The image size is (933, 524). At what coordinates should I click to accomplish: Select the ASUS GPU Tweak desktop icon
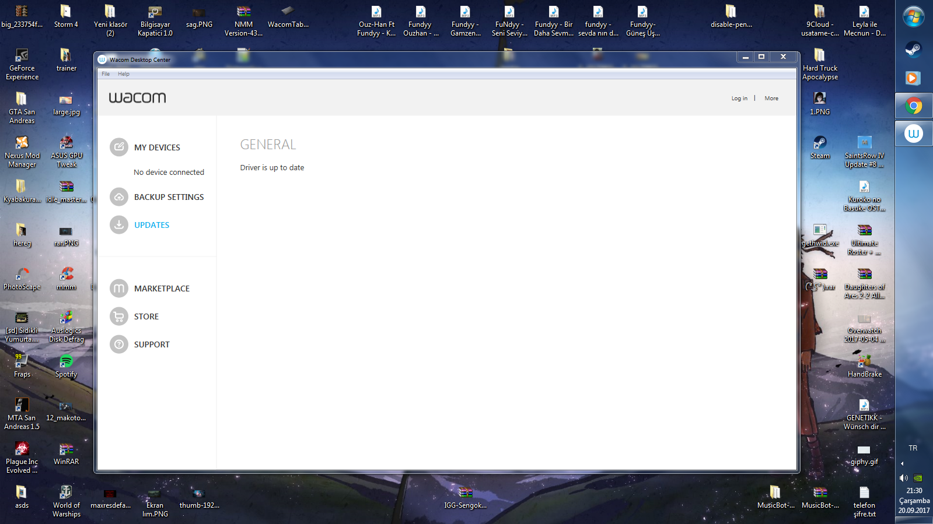(x=67, y=152)
